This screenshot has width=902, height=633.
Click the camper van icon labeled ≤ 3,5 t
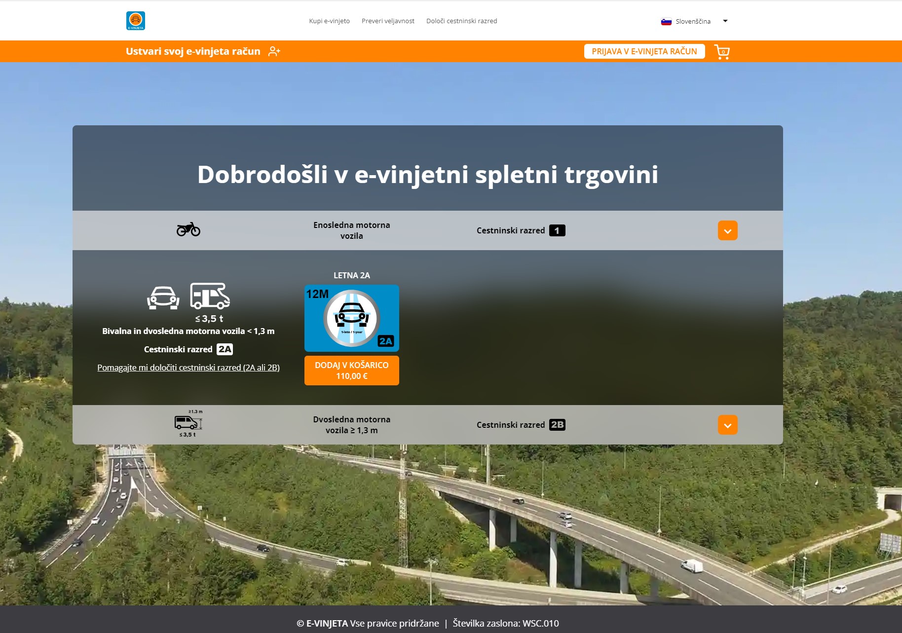pos(209,297)
